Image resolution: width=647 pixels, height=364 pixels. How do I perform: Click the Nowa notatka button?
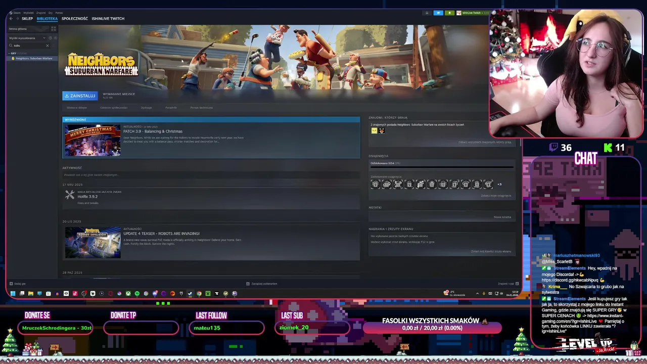click(x=502, y=217)
